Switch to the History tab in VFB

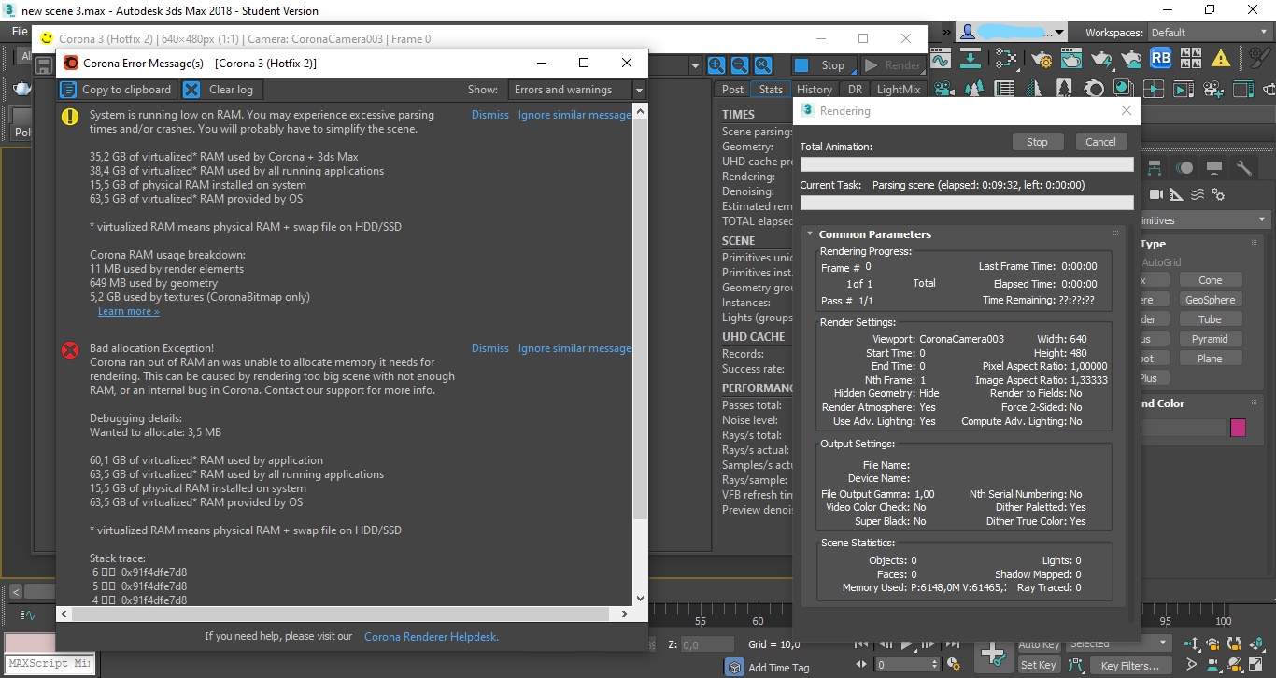[x=815, y=90]
